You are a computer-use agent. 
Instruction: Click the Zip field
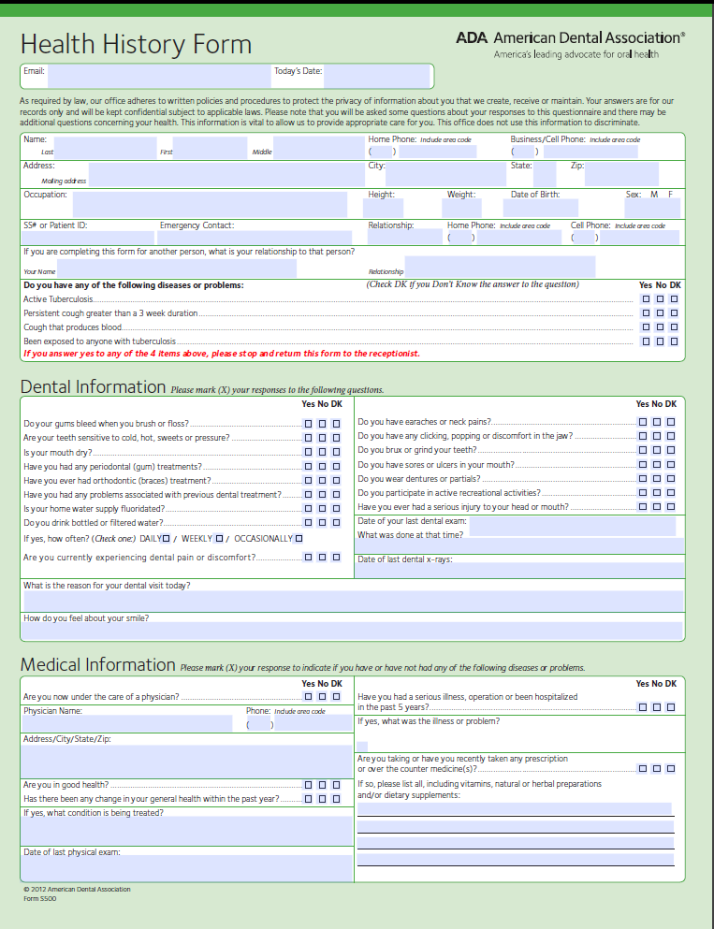click(621, 175)
